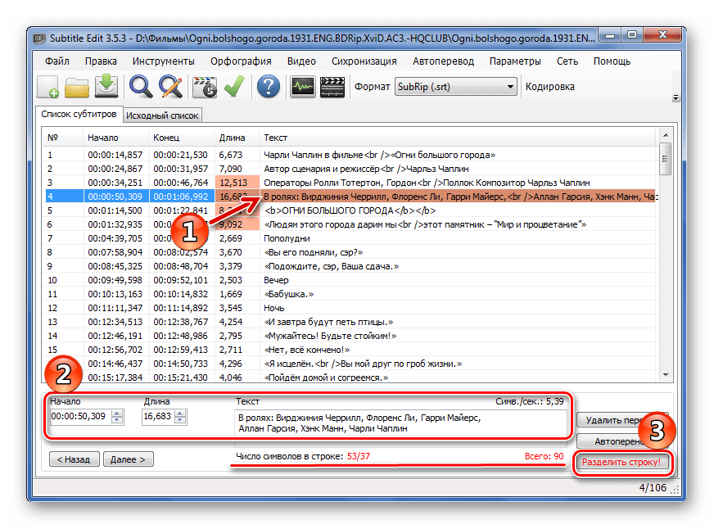Click the < Назад button
Image resolution: width=714 pixels, height=529 pixels.
coord(75,459)
